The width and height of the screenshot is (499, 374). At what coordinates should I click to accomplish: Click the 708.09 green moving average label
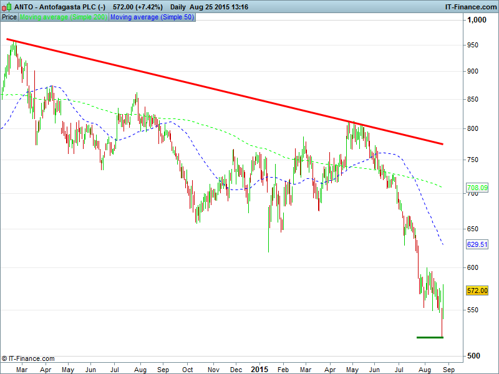477,188
